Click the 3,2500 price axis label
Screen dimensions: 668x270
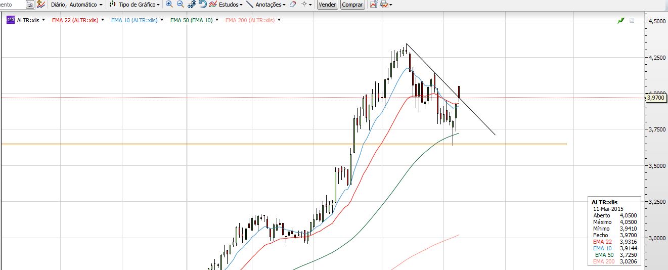point(656,202)
